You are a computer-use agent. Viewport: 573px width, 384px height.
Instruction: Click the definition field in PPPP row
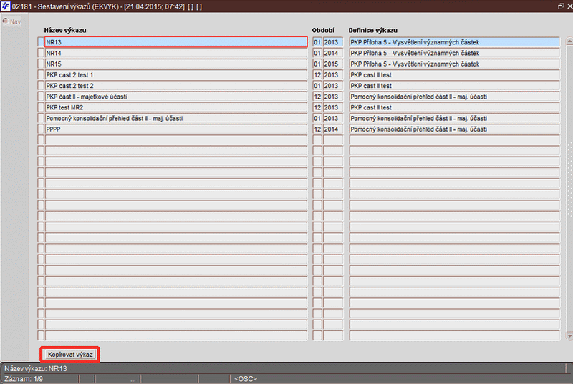click(455, 129)
